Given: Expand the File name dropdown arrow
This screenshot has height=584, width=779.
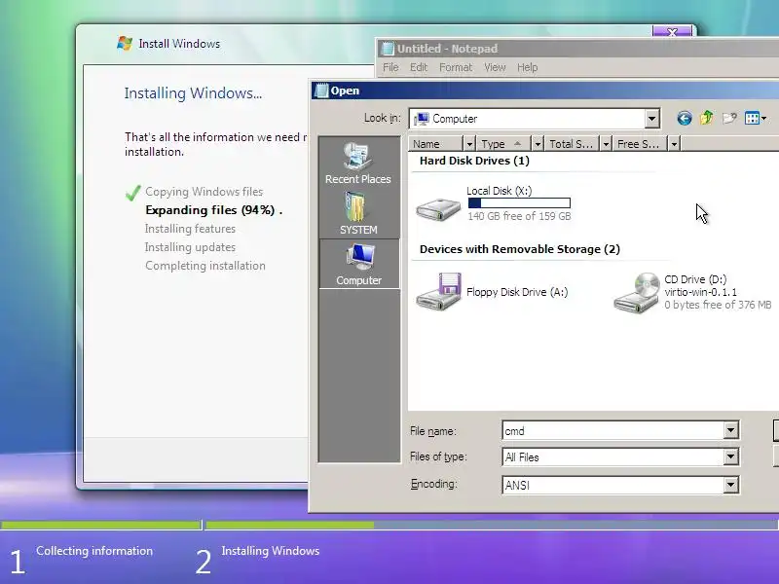Looking at the screenshot, I should click(x=731, y=430).
